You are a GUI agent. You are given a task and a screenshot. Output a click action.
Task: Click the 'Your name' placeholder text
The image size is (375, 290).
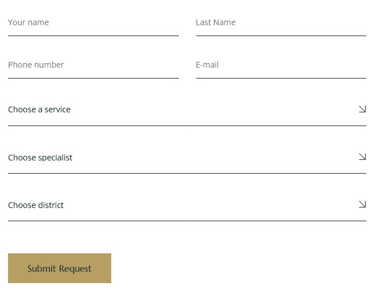click(29, 22)
